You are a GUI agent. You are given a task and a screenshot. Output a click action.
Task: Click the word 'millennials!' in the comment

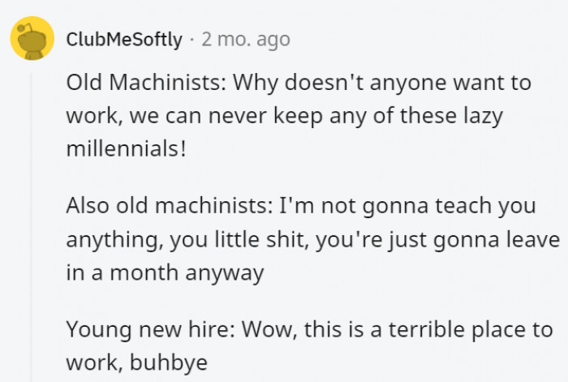click(x=127, y=148)
